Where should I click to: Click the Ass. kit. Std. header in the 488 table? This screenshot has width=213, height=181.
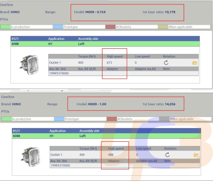click(59, 161)
